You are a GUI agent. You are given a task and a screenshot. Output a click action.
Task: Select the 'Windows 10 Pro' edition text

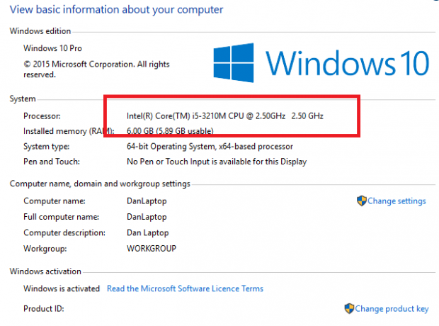pos(52,48)
